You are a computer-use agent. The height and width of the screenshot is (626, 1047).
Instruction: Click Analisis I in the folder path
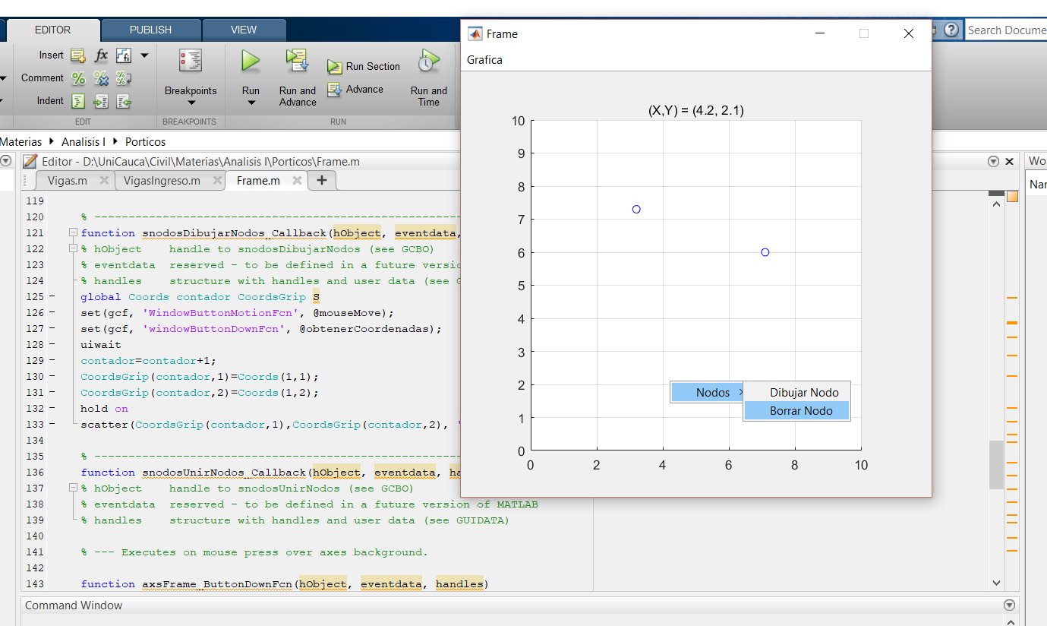pyautogui.click(x=84, y=142)
